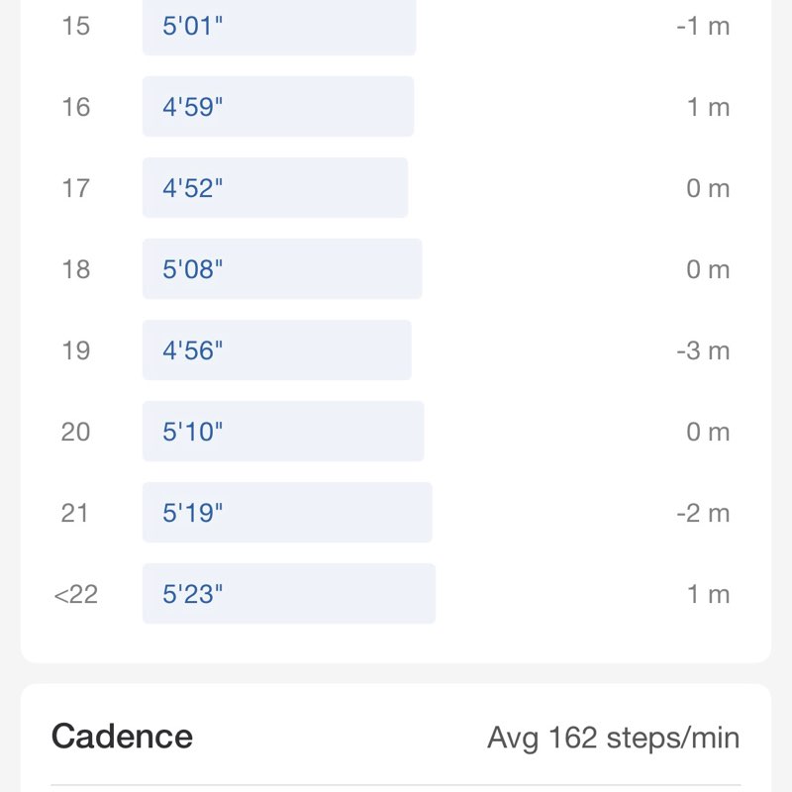
Task: Tap the <22 partial split label
Action: tap(75, 594)
